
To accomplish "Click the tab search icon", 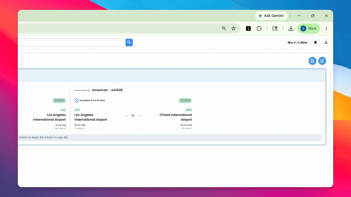I will point(275,28).
